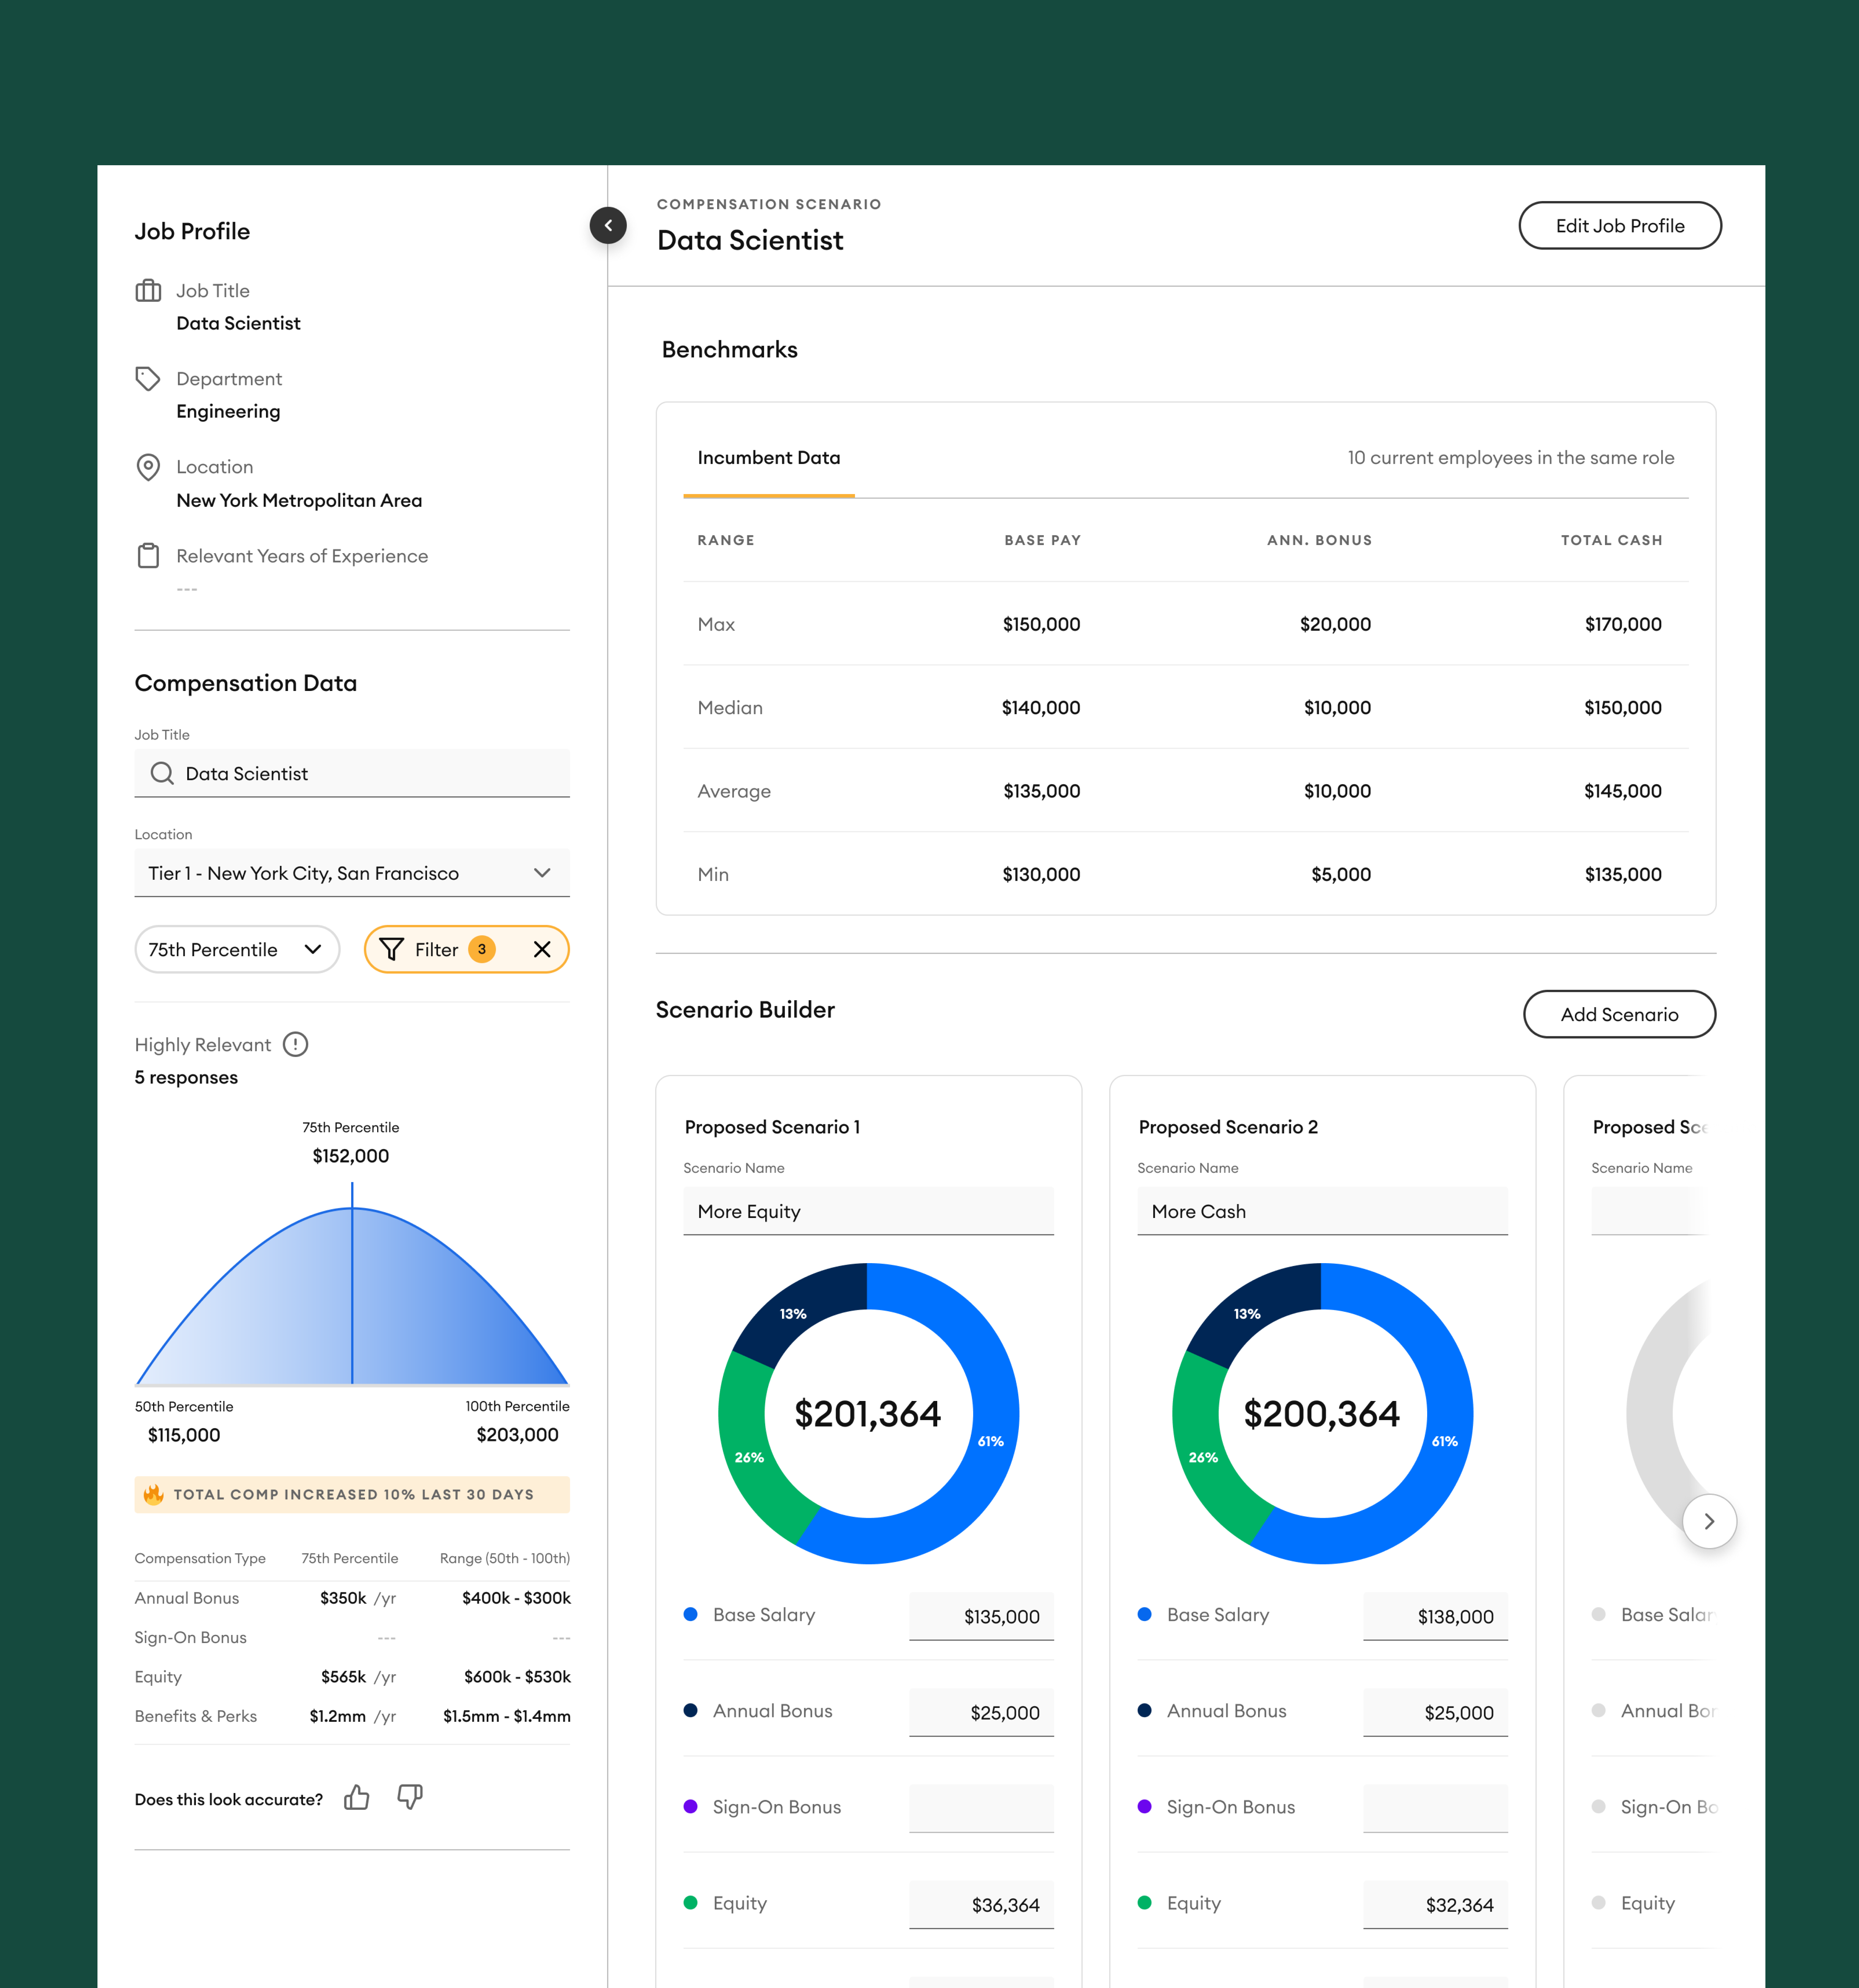
Task: Click the clipboard Years of Experience icon
Action: [148, 556]
